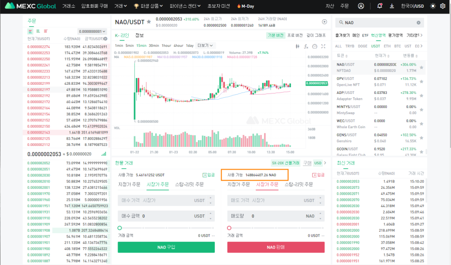Screen dimensions: 451x265
Task: Click the market search box
Action: 379,23
